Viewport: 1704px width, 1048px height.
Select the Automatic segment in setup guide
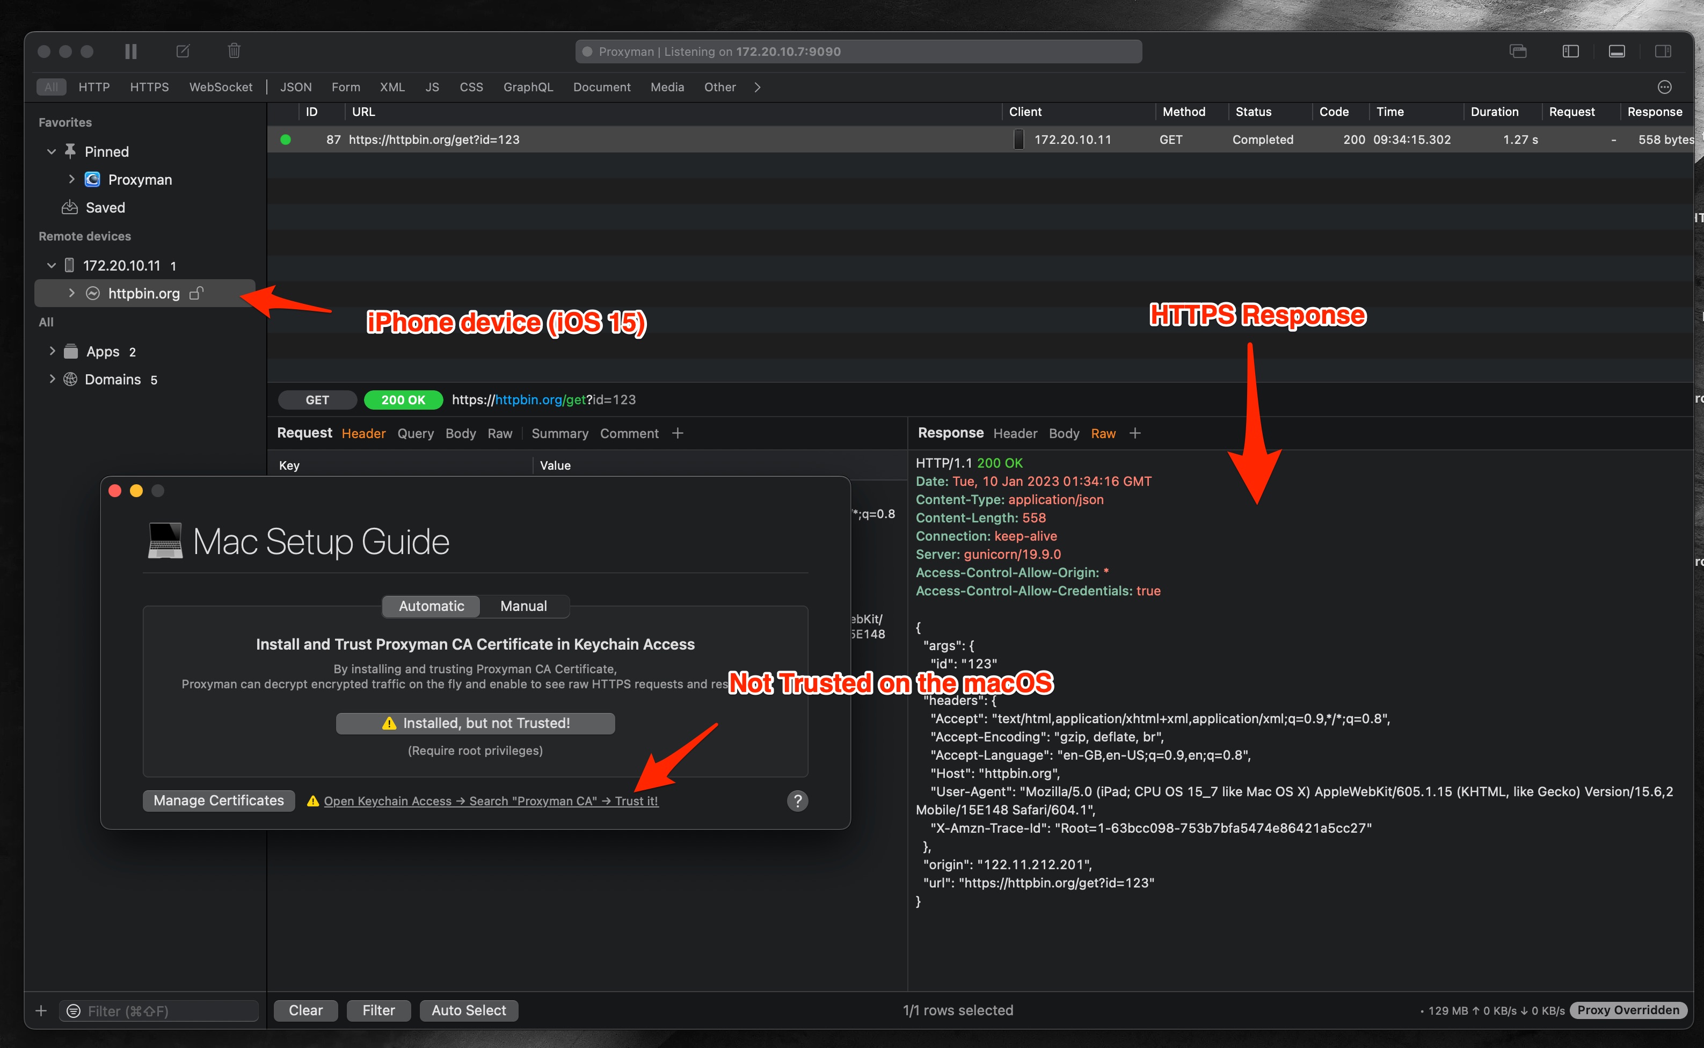[x=431, y=606]
